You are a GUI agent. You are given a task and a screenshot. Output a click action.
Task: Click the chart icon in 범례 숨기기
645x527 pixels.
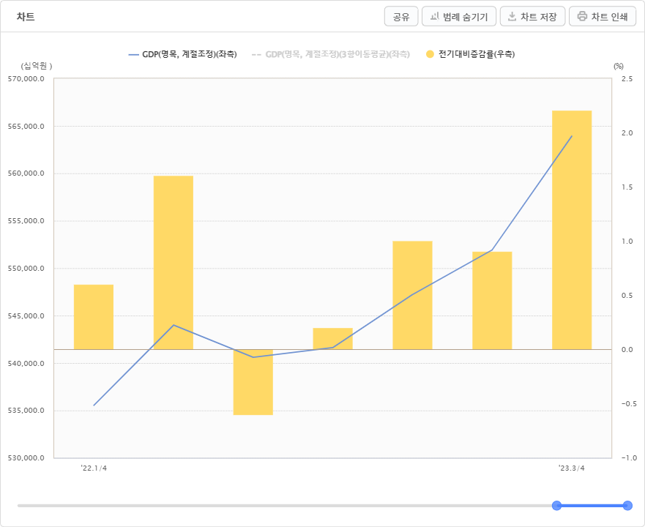(434, 16)
